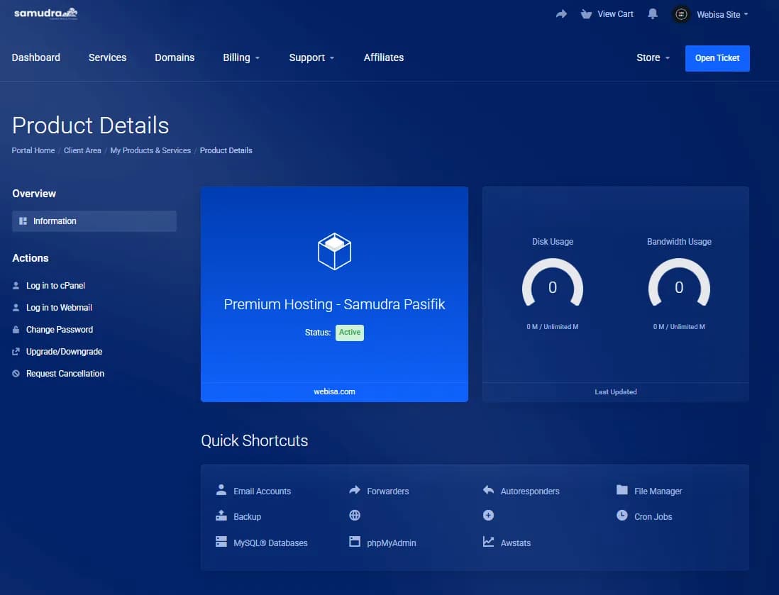Click the hosting package cube icon
This screenshot has width=779, height=595.
334,251
